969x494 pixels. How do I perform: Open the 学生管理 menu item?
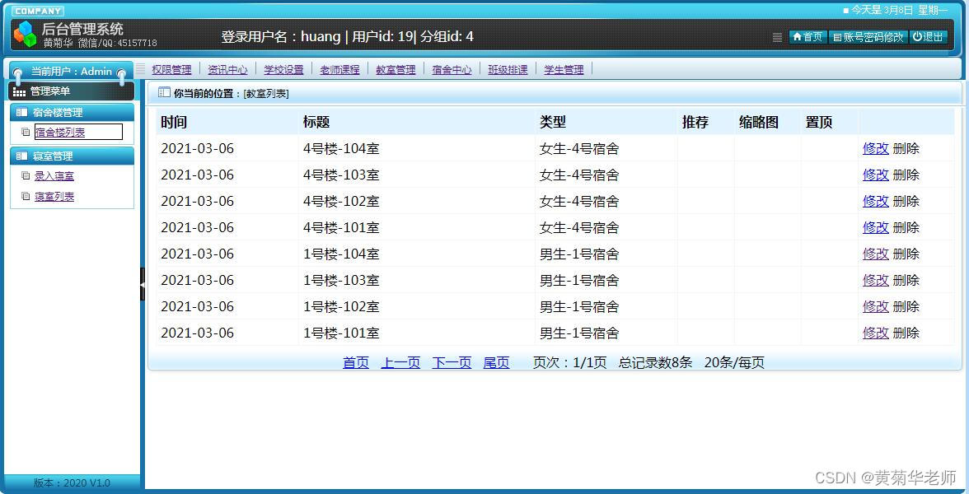pyautogui.click(x=564, y=69)
